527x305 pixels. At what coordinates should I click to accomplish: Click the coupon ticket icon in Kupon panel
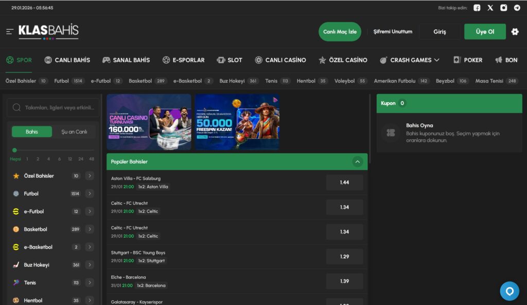click(391, 132)
